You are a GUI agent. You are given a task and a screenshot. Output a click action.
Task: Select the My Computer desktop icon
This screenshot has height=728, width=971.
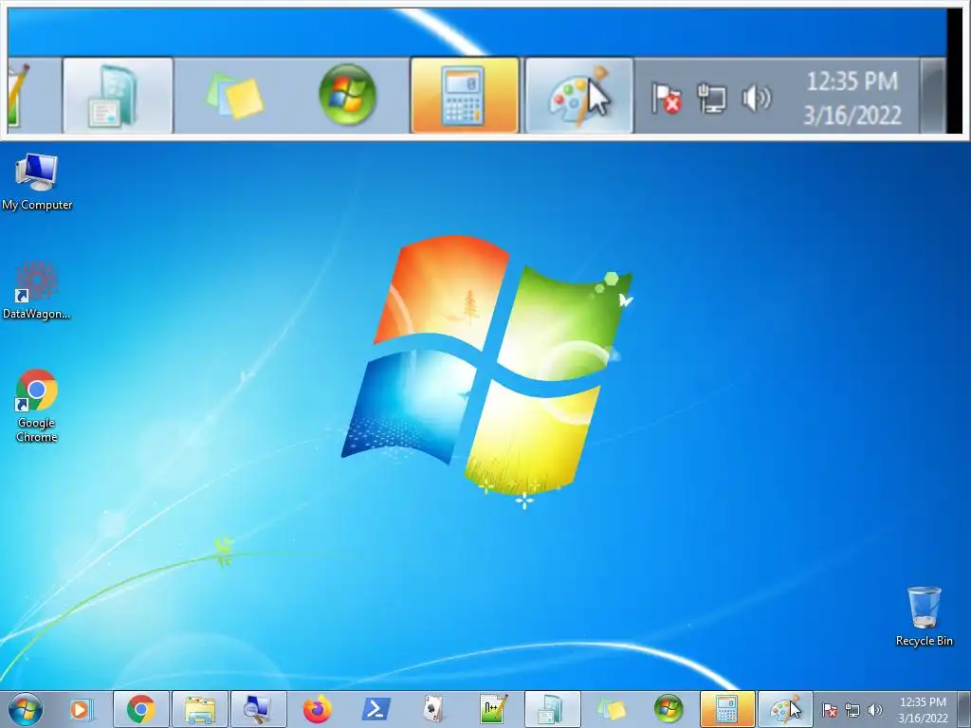(37, 182)
